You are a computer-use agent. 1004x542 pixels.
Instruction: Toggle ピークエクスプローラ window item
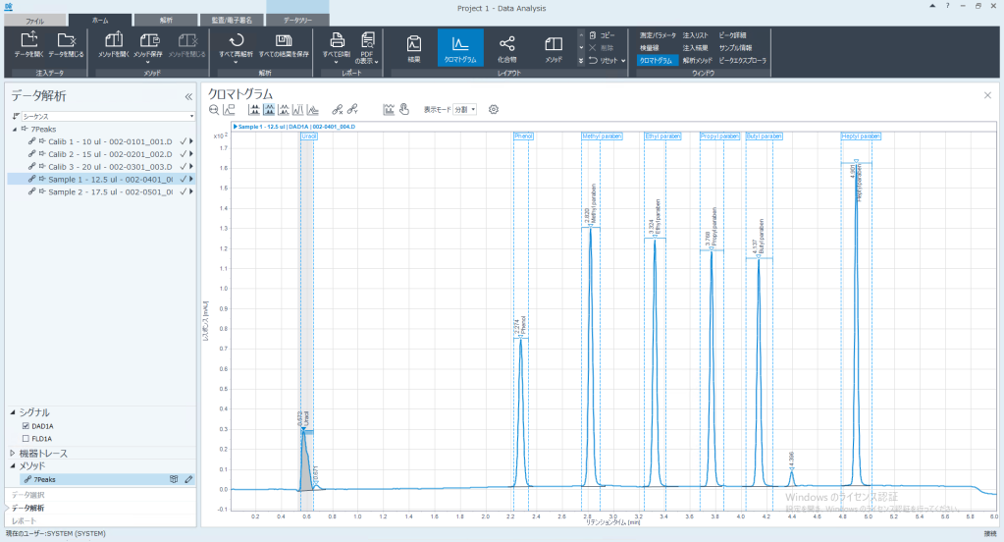742,60
